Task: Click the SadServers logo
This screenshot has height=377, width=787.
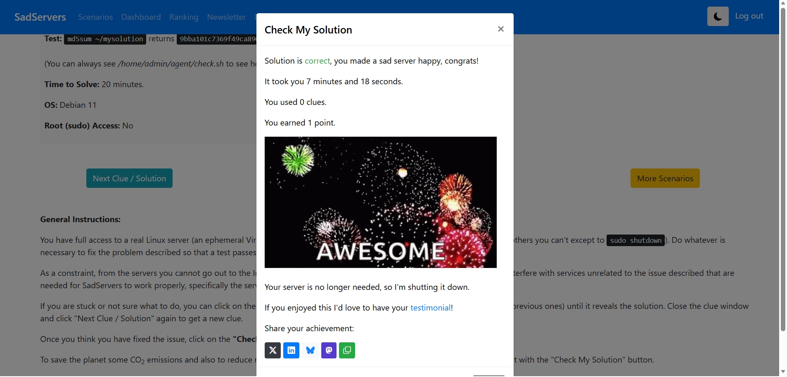Action: point(40,17)
